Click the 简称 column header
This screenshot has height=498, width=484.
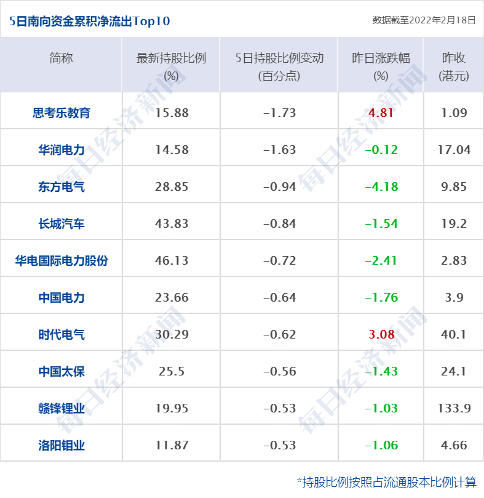61,58
